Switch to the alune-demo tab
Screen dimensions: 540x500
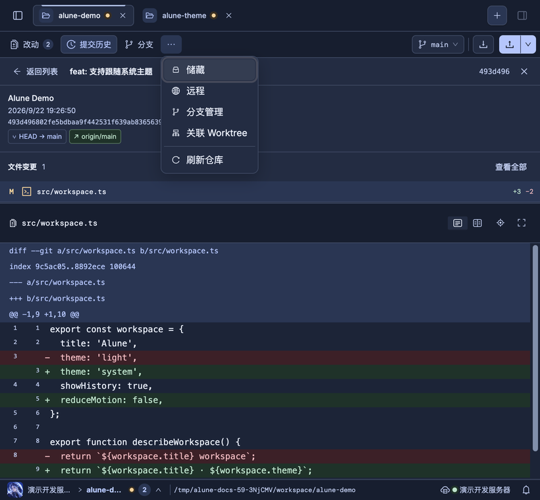click(84, 16)
